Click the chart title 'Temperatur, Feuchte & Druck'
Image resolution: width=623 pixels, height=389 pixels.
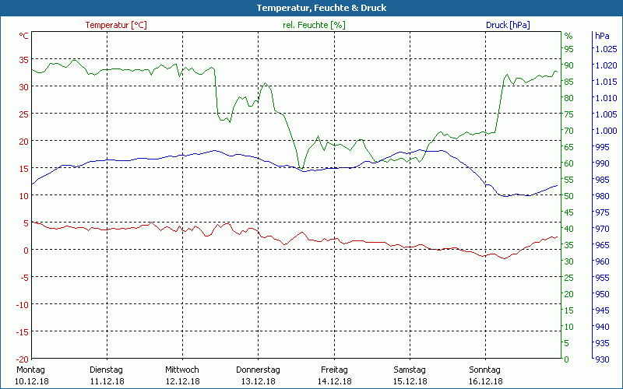click(x=322, y=8)
